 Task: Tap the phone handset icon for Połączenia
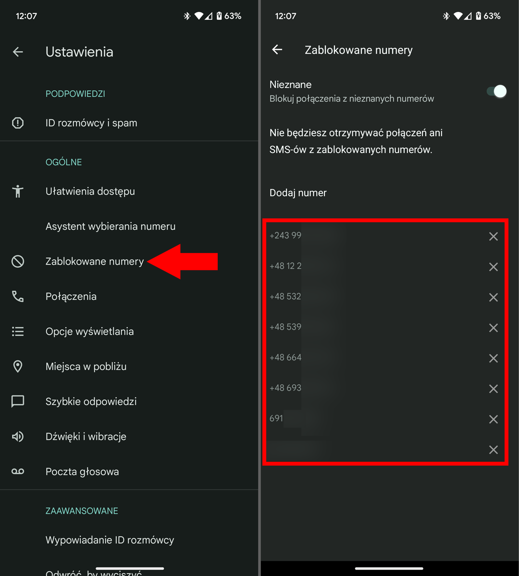tap(18, 296)
